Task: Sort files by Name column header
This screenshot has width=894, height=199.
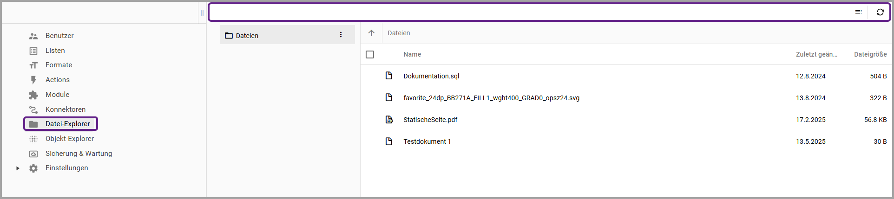Action: pyautogui.click(x=412, y=55)
